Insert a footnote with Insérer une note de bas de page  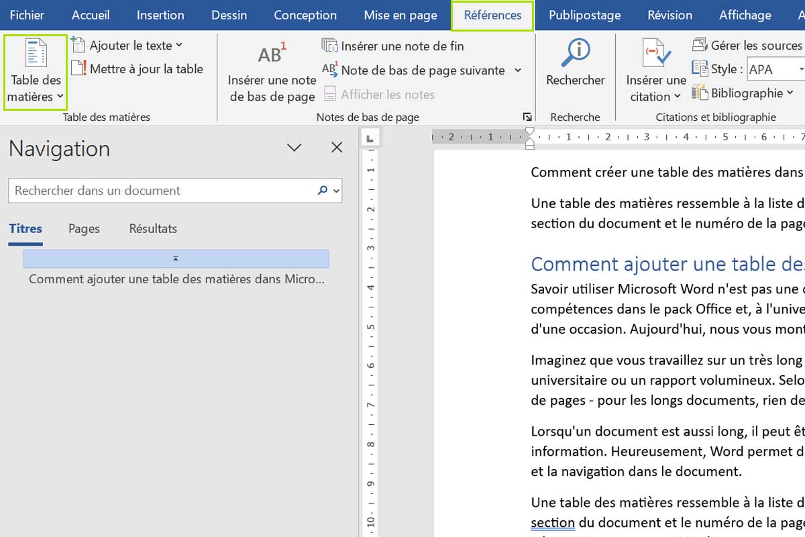tap(271, 70)
